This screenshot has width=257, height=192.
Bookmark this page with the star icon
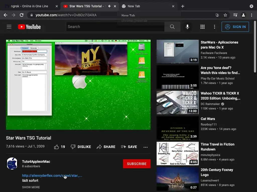(x=225, y=15)
